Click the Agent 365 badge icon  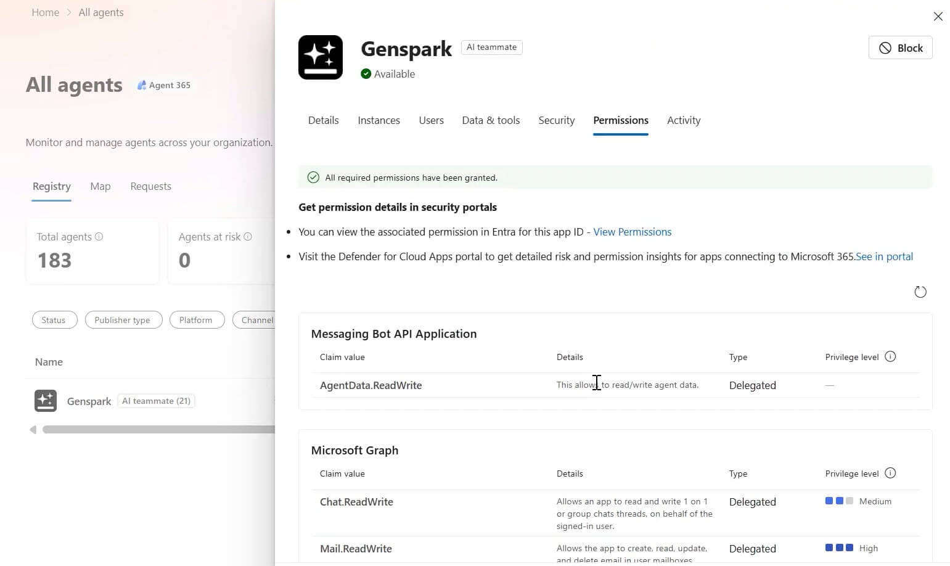[141, 85]
